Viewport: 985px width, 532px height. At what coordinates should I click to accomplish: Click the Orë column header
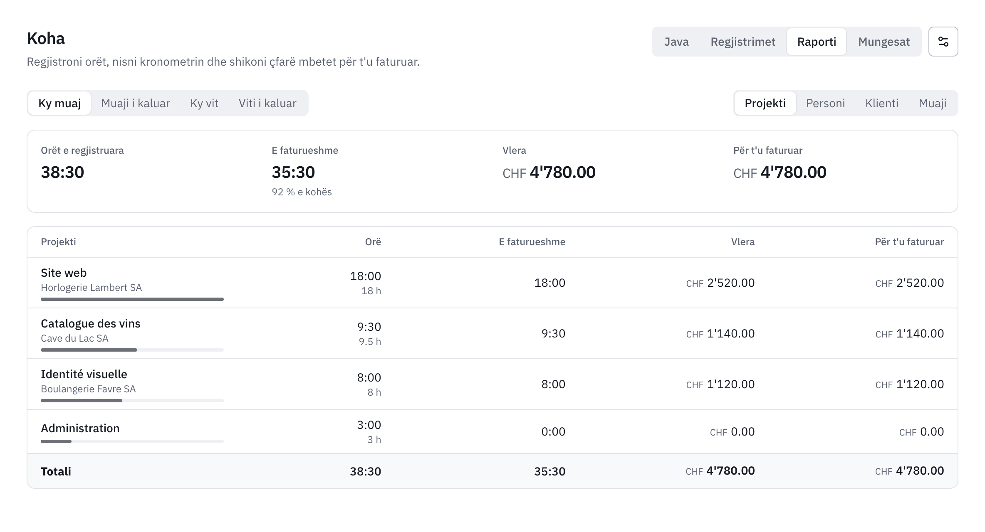pos(373,242)
